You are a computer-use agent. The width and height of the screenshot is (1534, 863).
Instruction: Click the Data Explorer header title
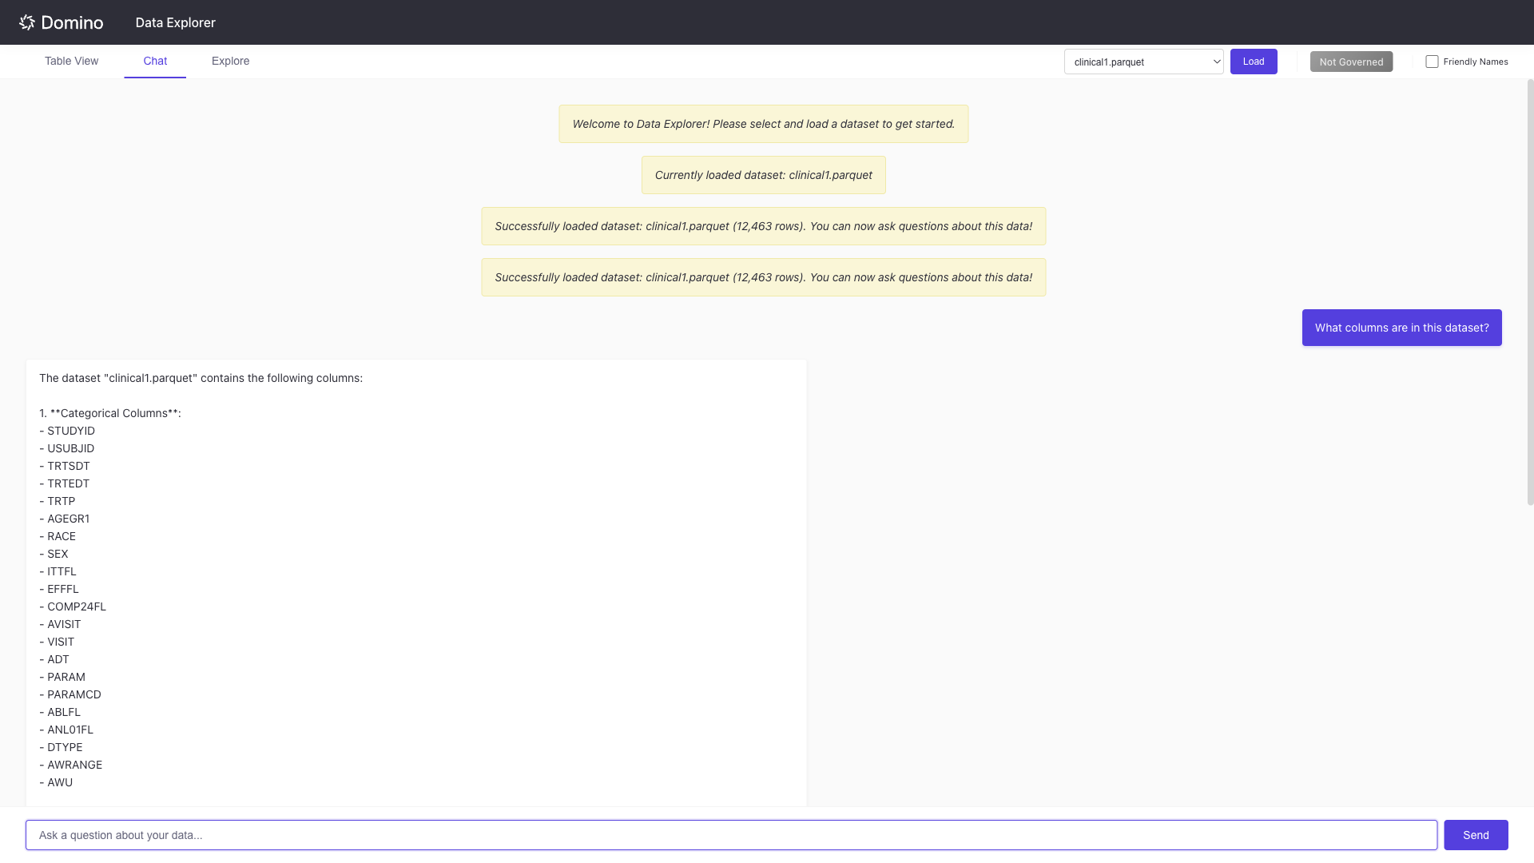pos(175,22)
